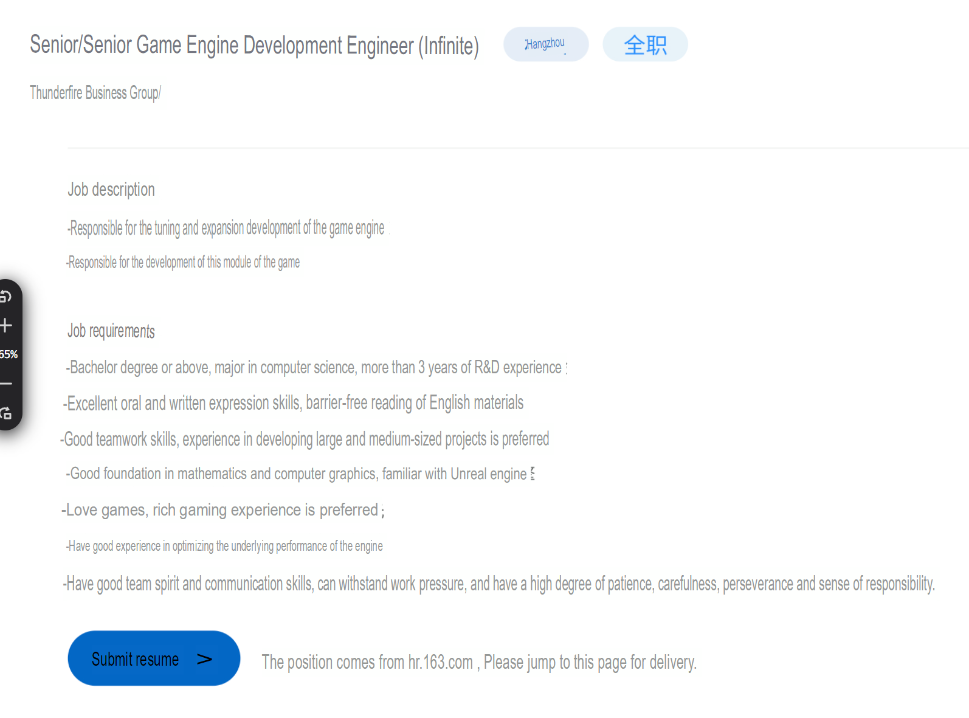
Task: Click the Good teamwork skills requirement line
Action: (x=305, y=439)
